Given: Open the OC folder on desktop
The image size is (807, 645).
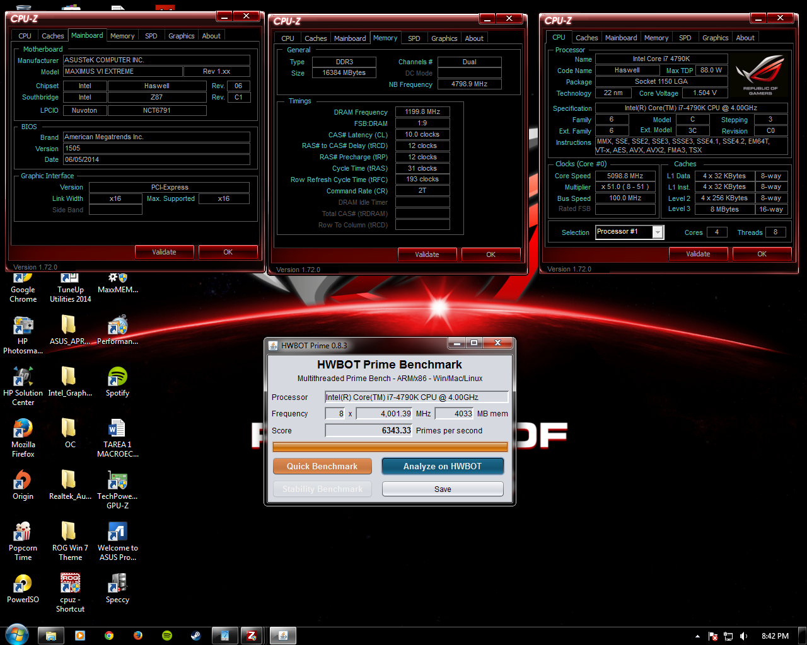Looking at the screenshot, I should pyautogui.click(x=70, y=434).
